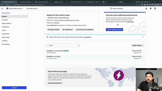Open Edge Functions in the sidebar

pos(7,24)
